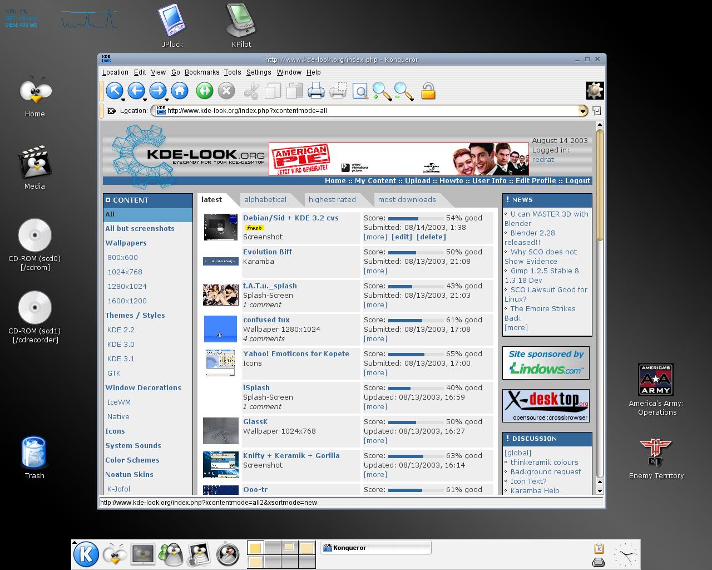Open the K menu in panel

tap(86, 554)
